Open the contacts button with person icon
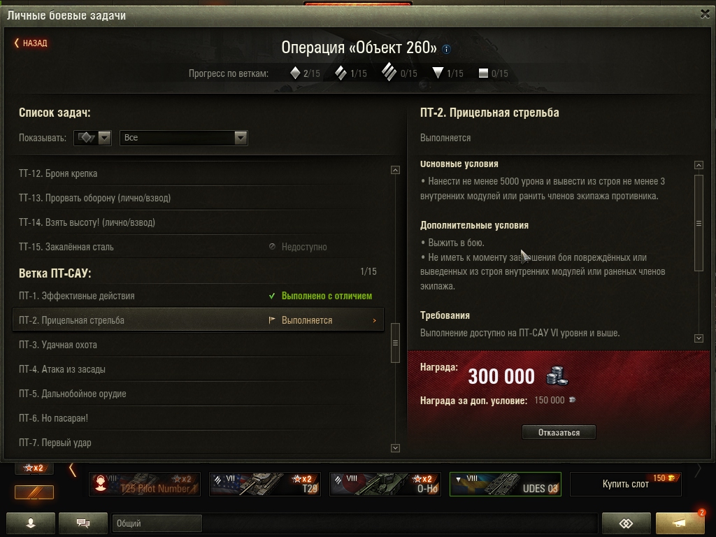This screenshot has width=716, height=537. (x=31, y=523)
